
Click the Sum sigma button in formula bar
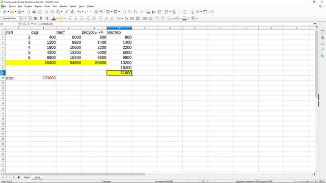coord(29,24)
